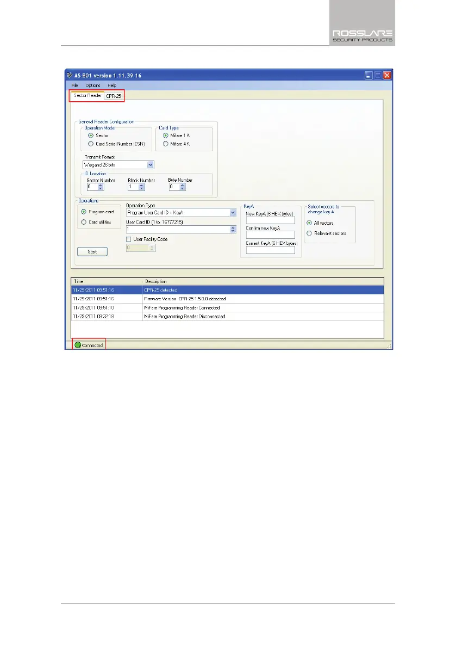
Task: Click the AS-B01 app icon in title bar
Action: [x=70, y=75]
